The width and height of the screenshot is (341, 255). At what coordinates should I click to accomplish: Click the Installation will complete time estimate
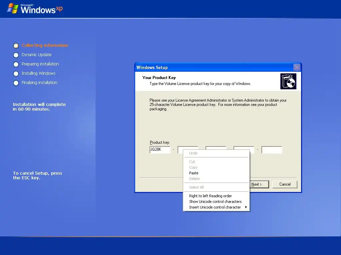pyautogui.click(x=39, y=107)
